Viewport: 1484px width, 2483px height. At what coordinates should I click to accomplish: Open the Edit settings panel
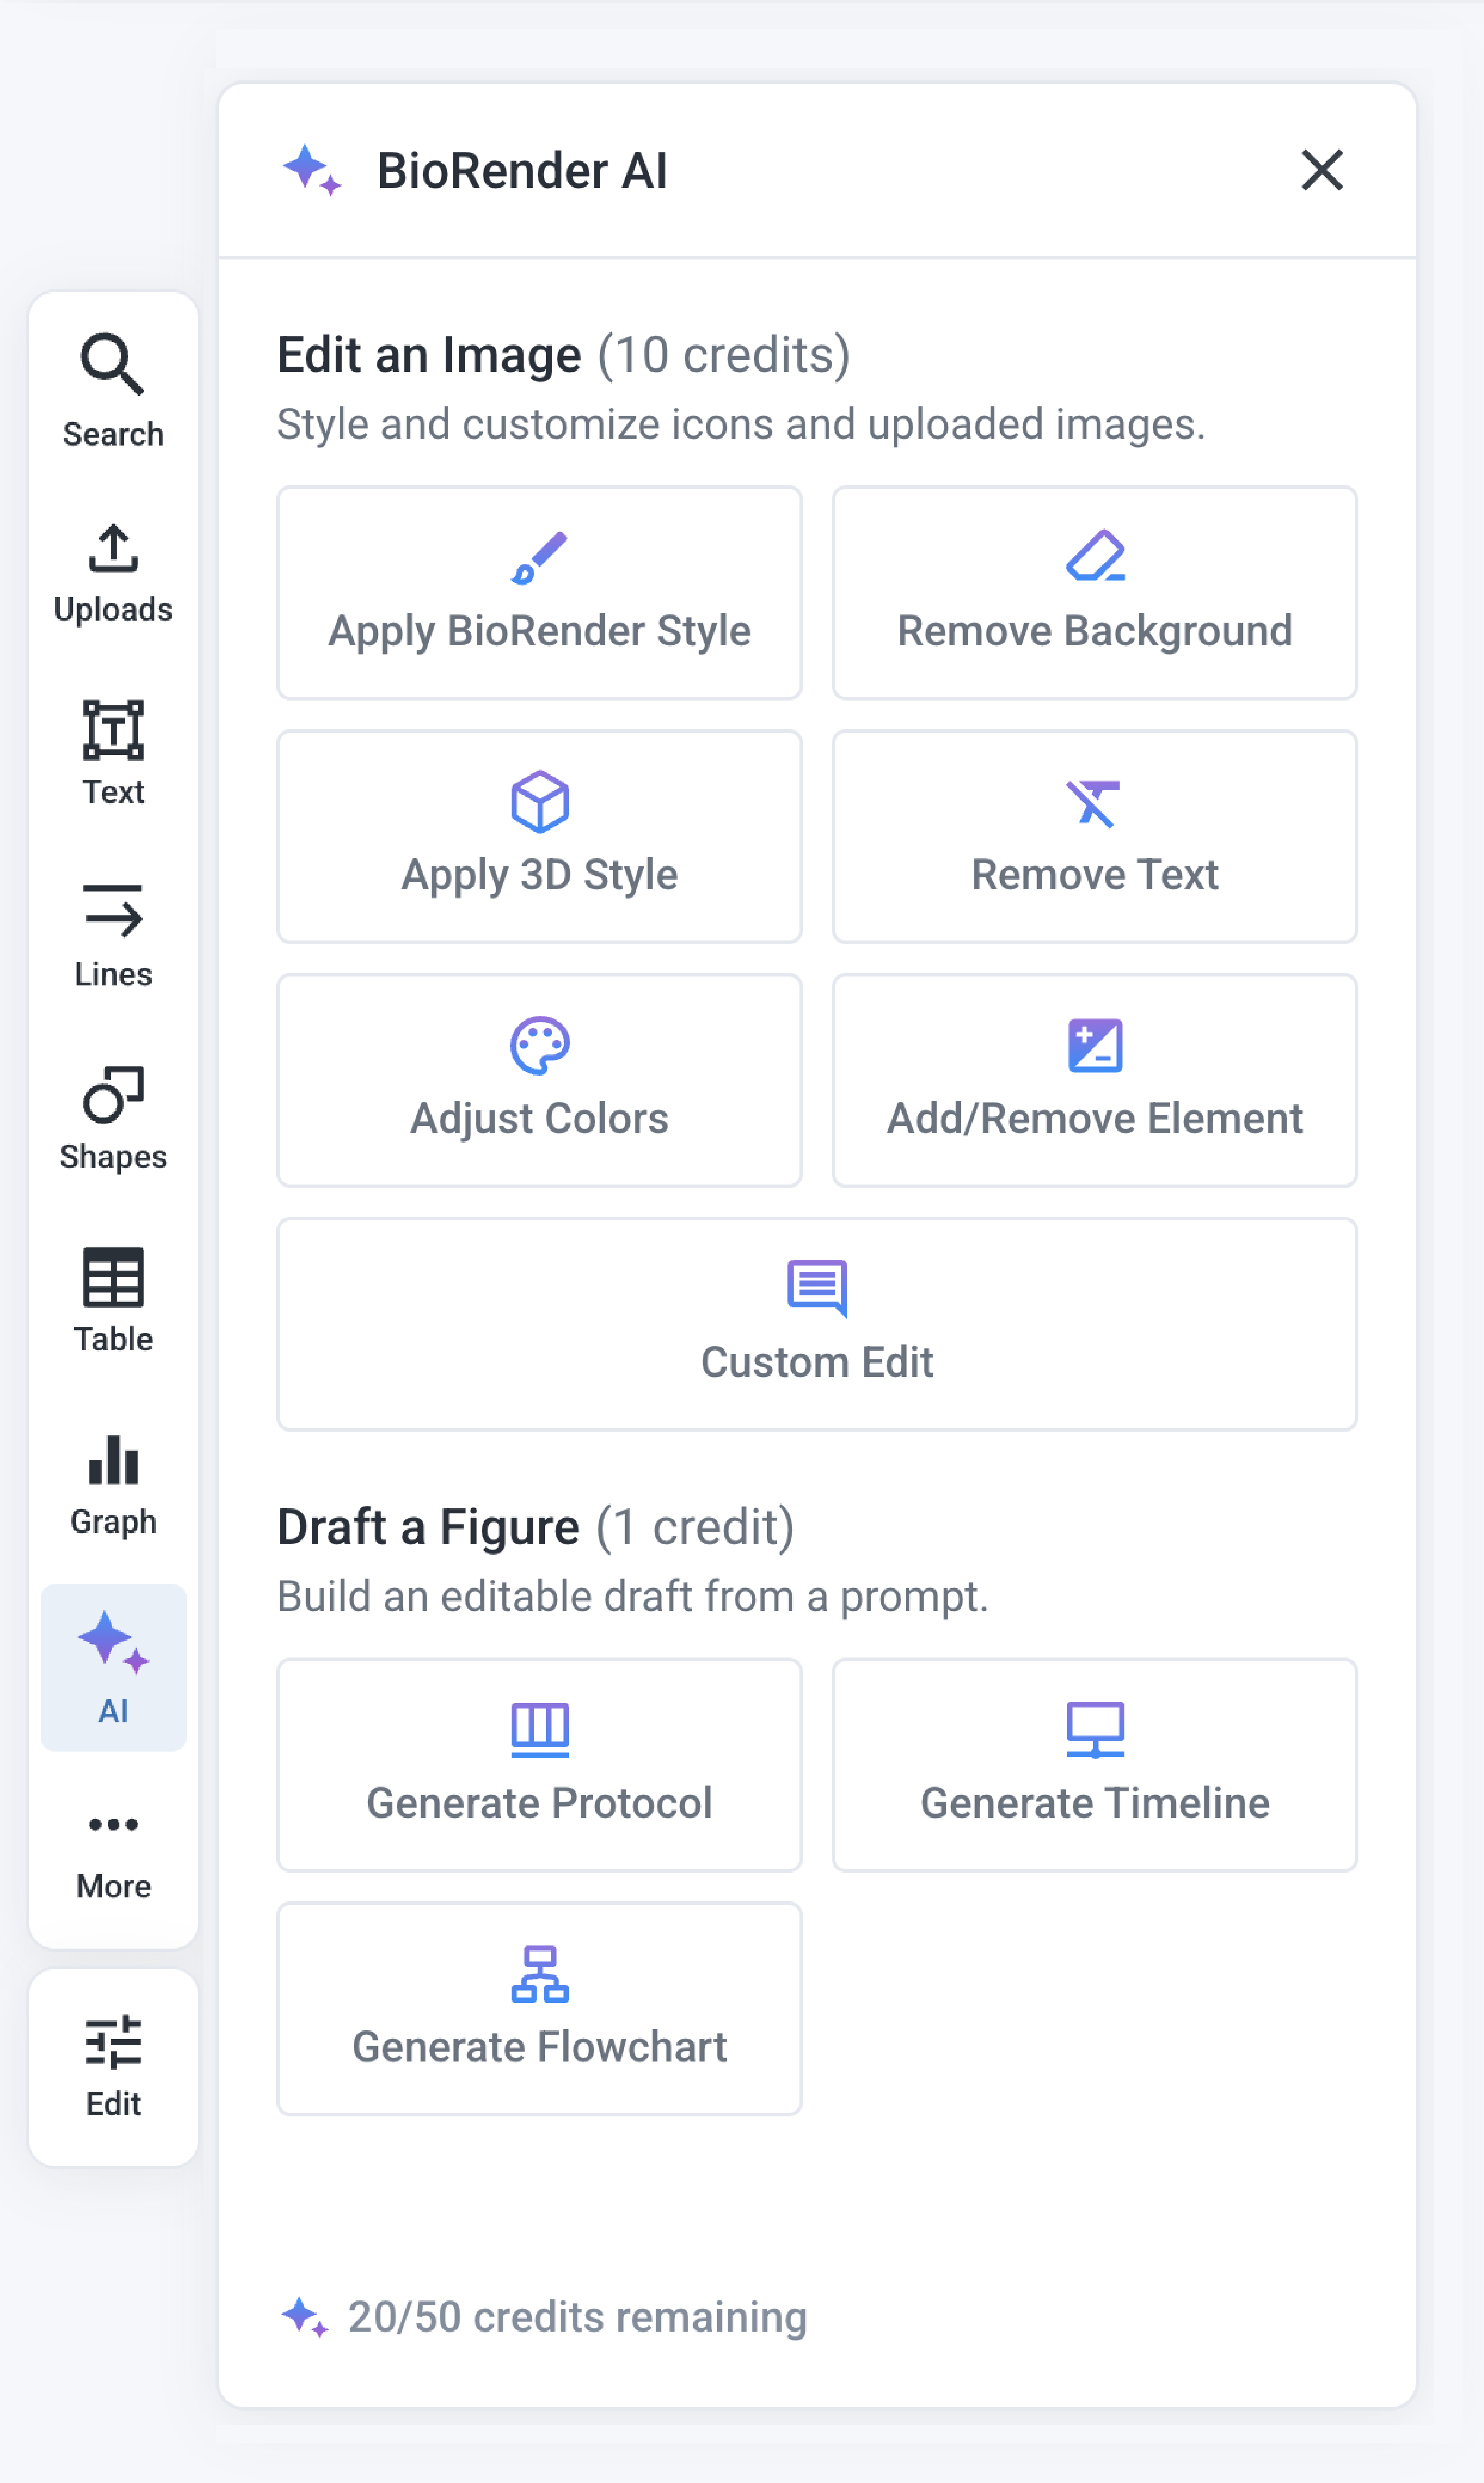(113, 2067)
